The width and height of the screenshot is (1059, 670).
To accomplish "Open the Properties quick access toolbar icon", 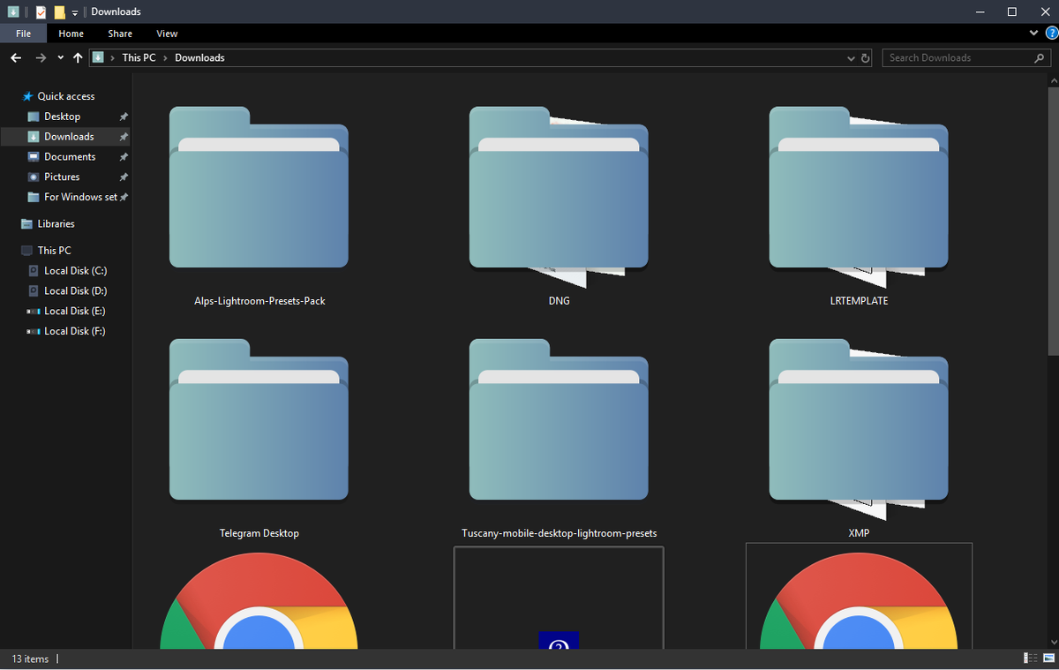I will coord(41,11).
